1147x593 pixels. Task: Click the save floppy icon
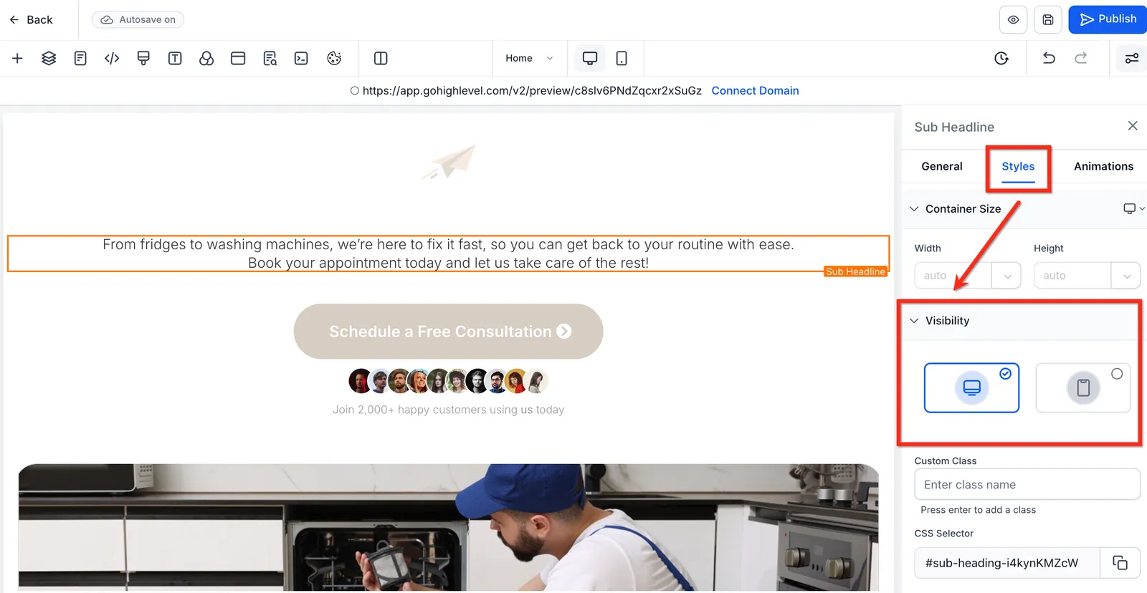pos(1048,20)
